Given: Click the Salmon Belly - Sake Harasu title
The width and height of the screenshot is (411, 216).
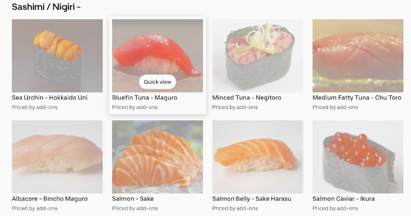Looking at the screenshot, I should coord(252,199).
